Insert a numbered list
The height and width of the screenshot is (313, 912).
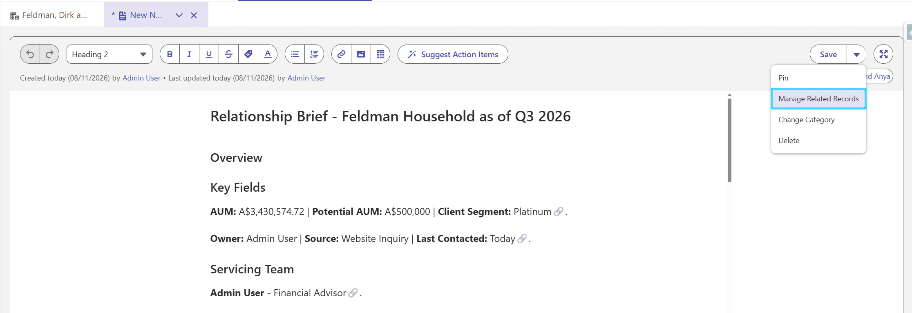[314, 54]
